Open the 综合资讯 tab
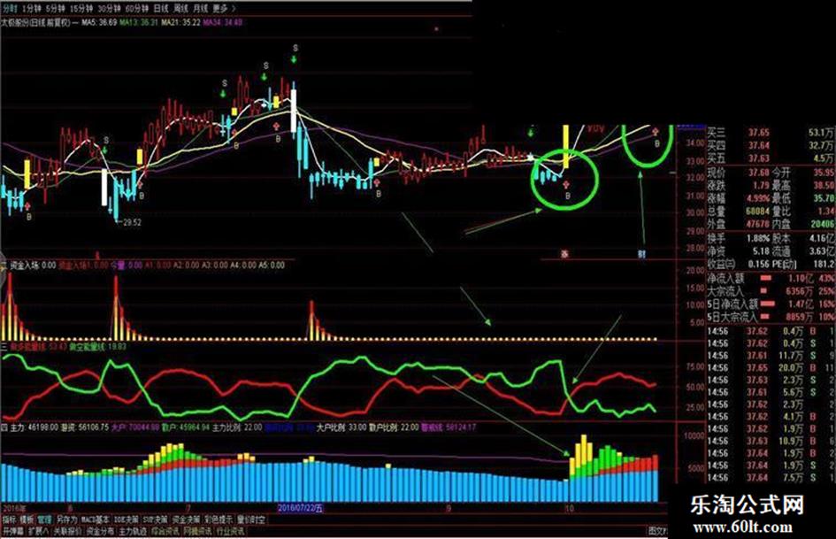The width and height of the screenshot is (836, 539). (165, 531)
